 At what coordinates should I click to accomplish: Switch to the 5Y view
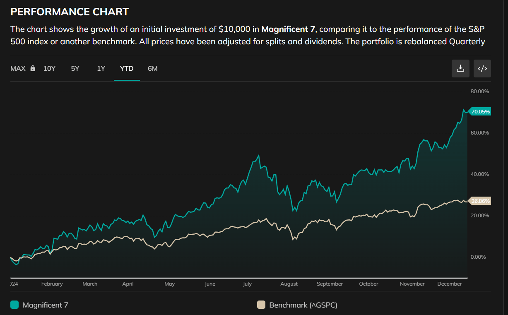click(75, 68)
